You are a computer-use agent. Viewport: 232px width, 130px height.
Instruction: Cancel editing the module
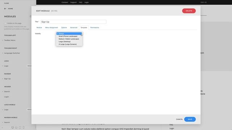click(179, 119)
